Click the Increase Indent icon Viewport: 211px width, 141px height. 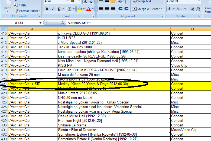point(126,9)
